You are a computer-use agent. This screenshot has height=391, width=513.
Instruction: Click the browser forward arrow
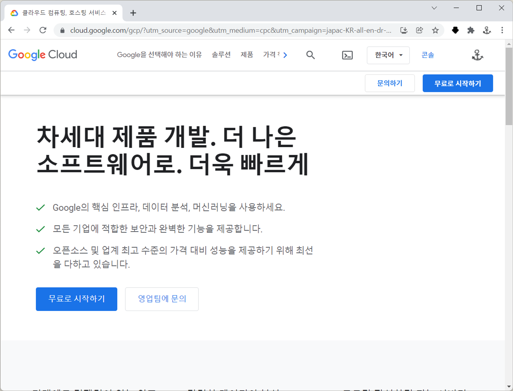[27, 30]
